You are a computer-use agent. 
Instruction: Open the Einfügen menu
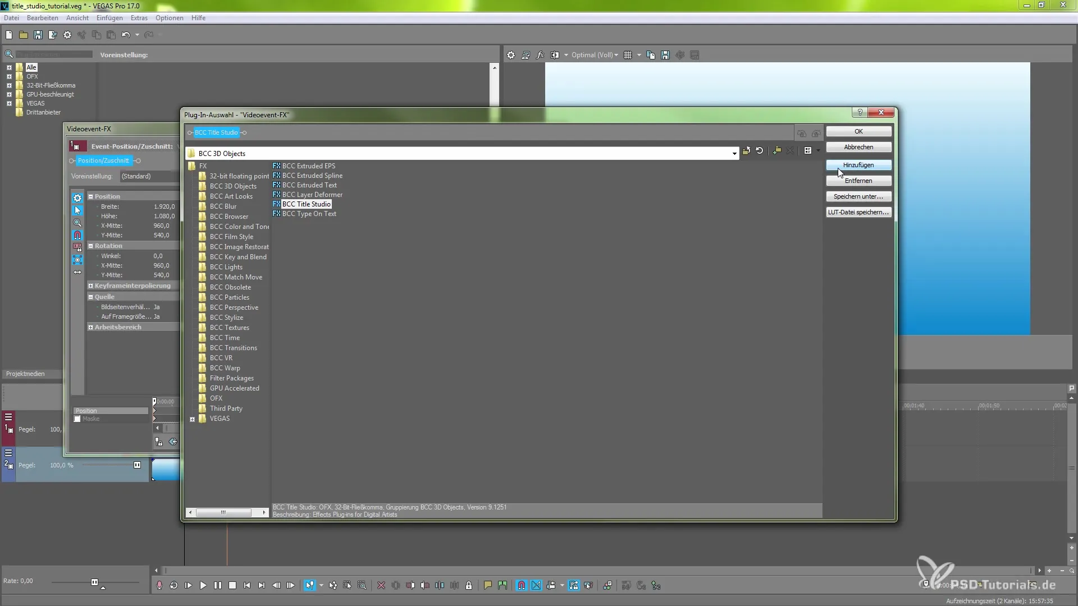pos(109,18)
